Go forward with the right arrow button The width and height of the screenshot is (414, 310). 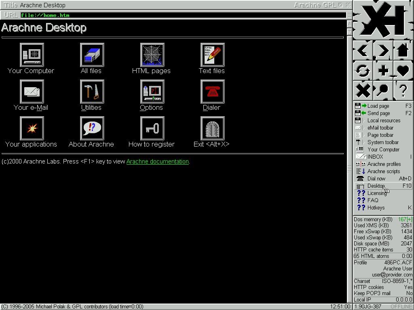(383, 50)
